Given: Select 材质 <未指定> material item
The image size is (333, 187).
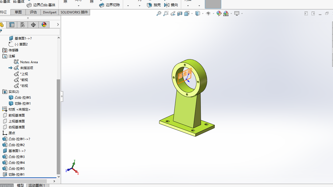Looking at the screenshot, I should (x=19, y=110).
